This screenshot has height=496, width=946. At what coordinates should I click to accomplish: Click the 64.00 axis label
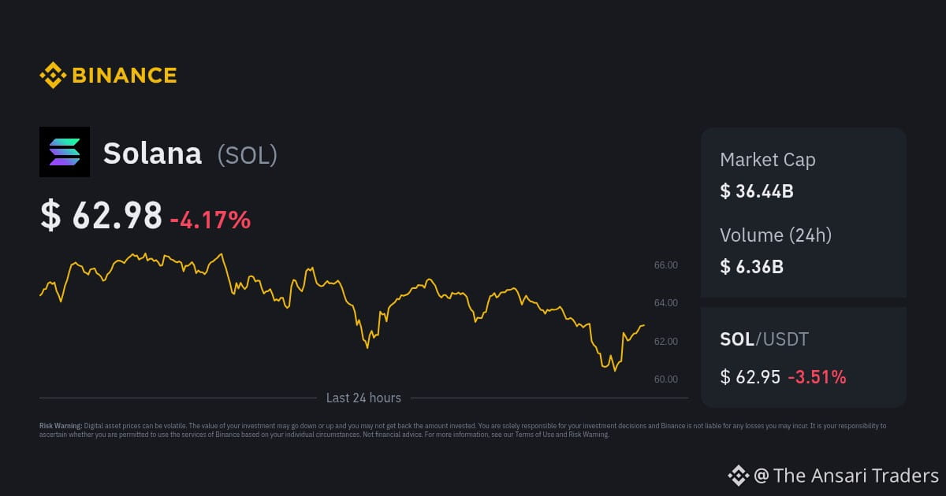click(666, 303)
